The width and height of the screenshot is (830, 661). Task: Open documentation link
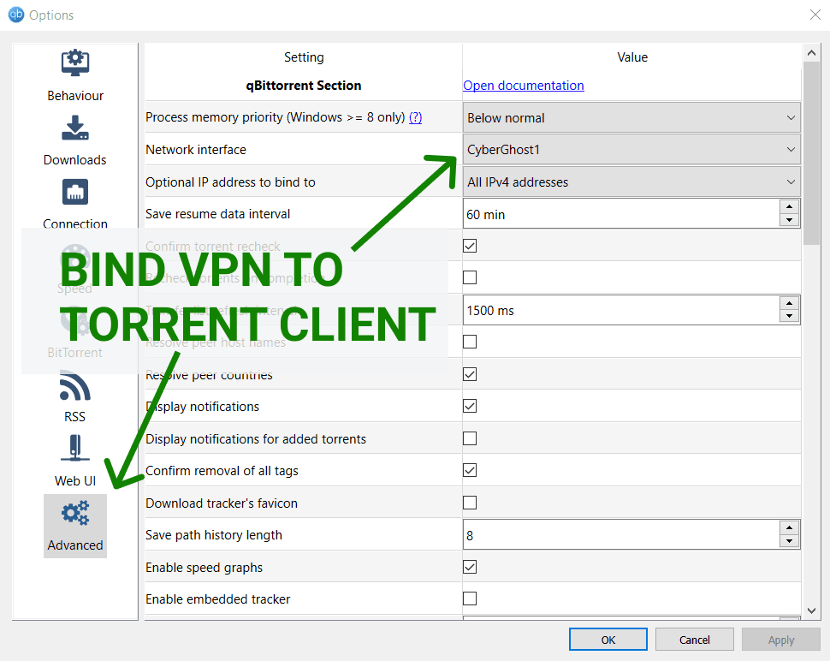524,86
